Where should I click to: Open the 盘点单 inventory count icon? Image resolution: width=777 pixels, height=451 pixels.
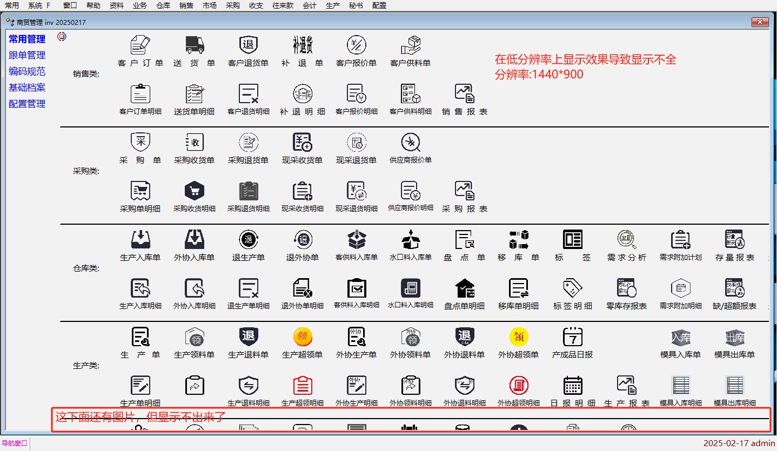pos(465,240)
